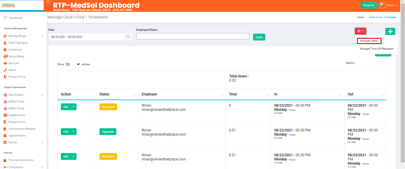Click the Approved status badge
Image resolution: width=405 pixels, height=169 pixels.
click(108, 132)
